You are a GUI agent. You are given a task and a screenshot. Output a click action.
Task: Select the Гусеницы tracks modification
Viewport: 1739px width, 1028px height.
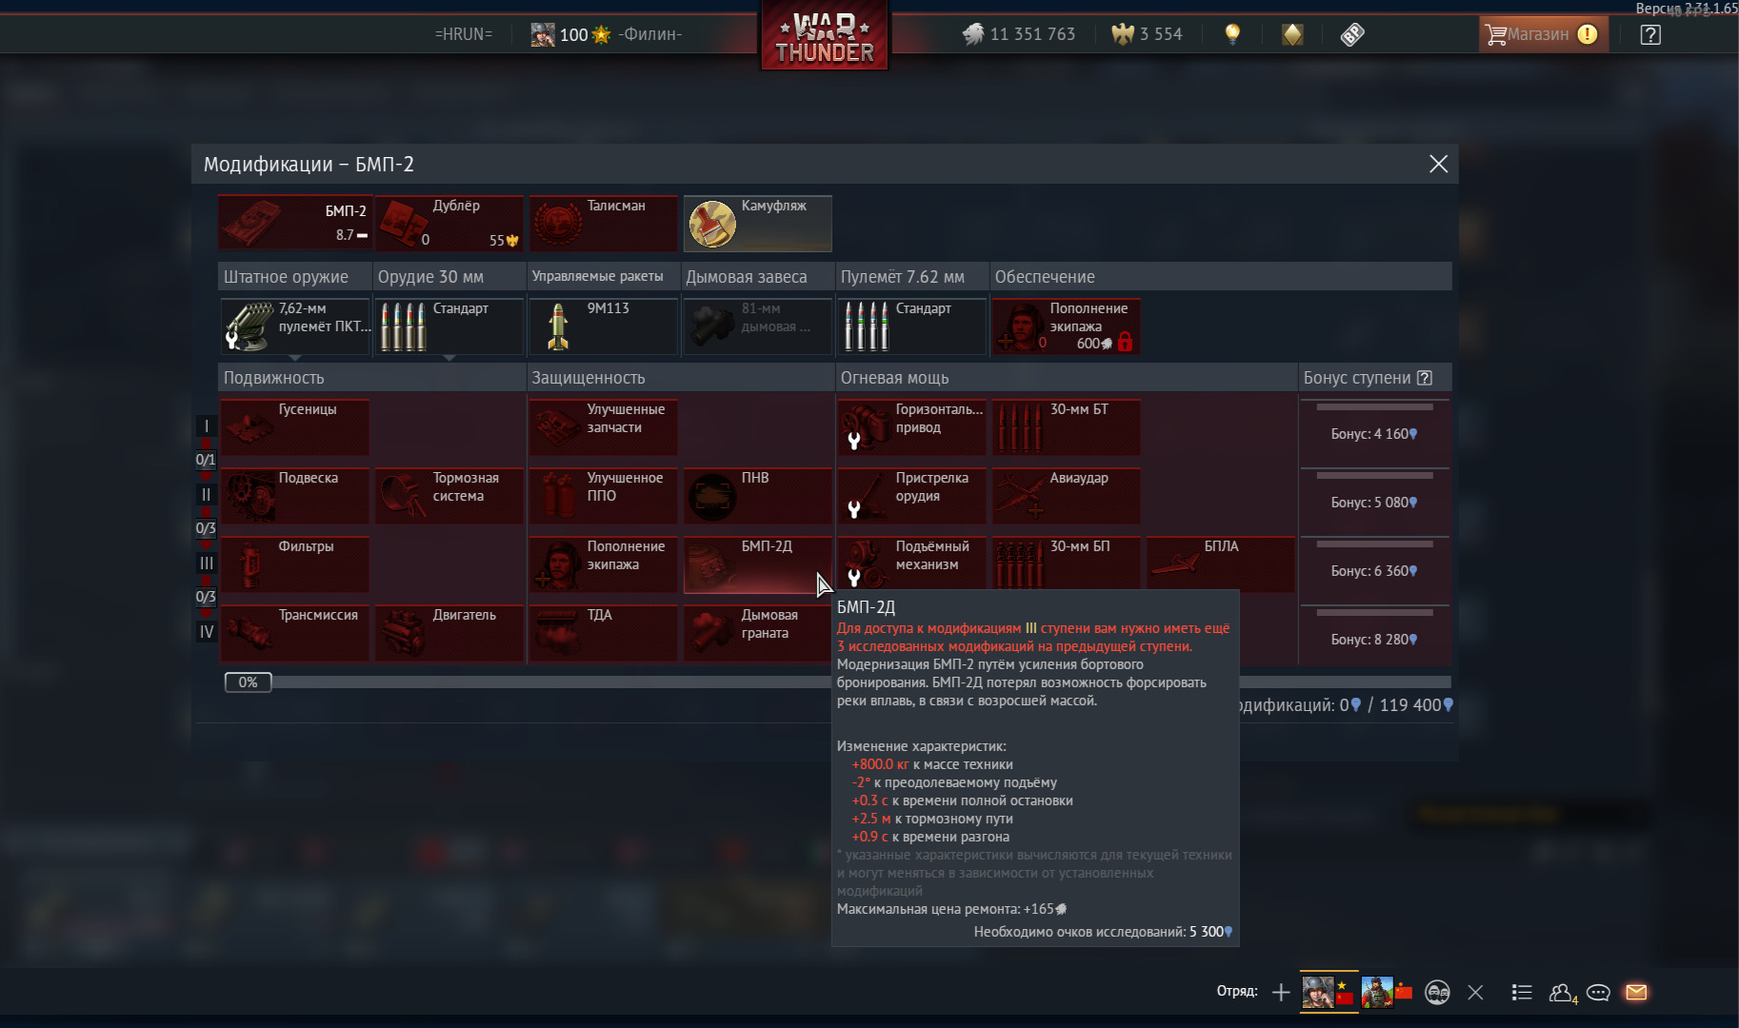coord(295,427)
